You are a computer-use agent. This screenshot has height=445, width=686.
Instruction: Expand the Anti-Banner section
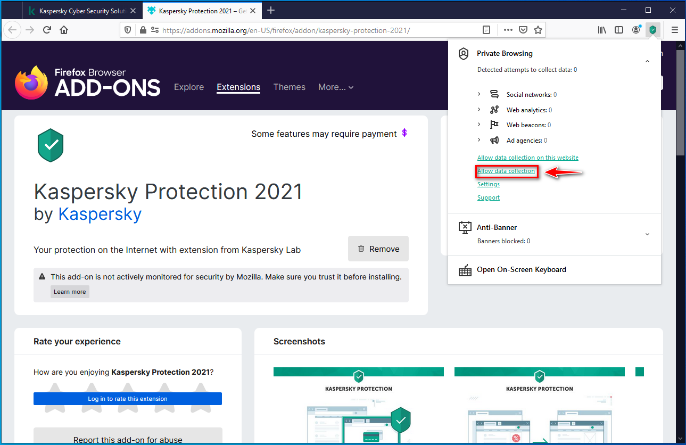647,234
